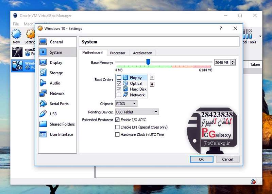
Task: Open the Storage settings icon
Action: [x=43, y=73]
